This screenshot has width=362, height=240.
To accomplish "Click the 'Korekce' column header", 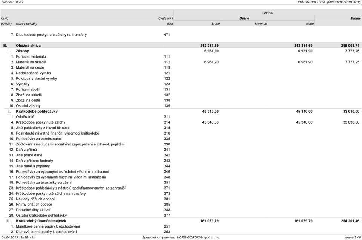I will (x=261, y=24).
